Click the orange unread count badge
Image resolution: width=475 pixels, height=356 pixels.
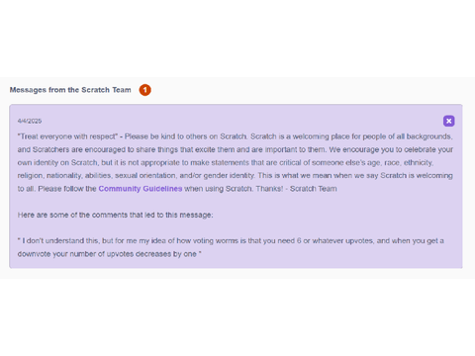(144, 90)
